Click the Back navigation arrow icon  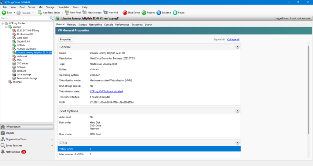(x=4, y=13)
